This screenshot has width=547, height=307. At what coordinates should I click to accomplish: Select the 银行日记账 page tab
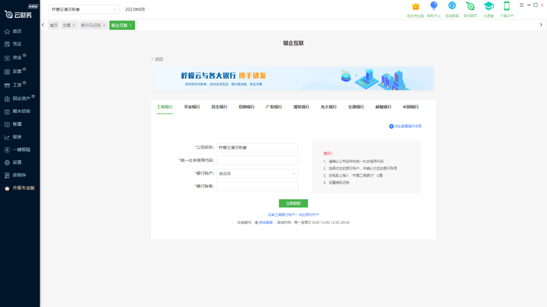pos(91,26)
